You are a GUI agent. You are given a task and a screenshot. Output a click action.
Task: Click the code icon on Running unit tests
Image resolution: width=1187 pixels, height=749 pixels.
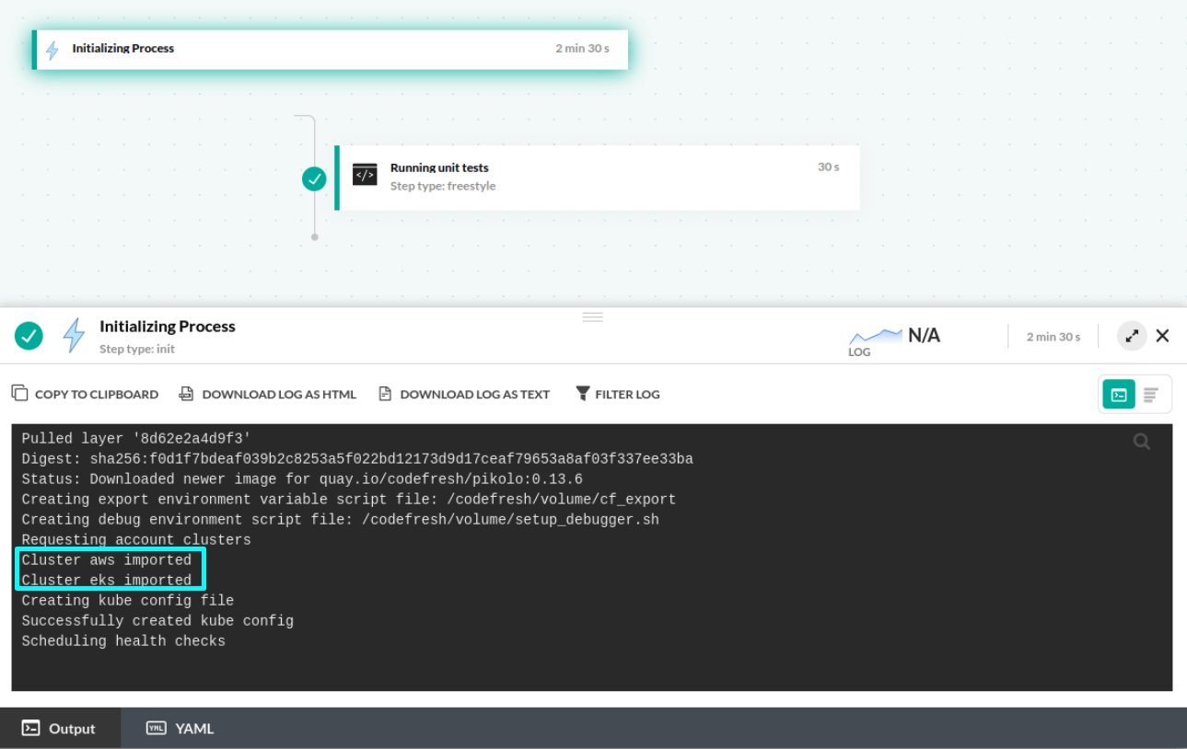pos(365,175)
